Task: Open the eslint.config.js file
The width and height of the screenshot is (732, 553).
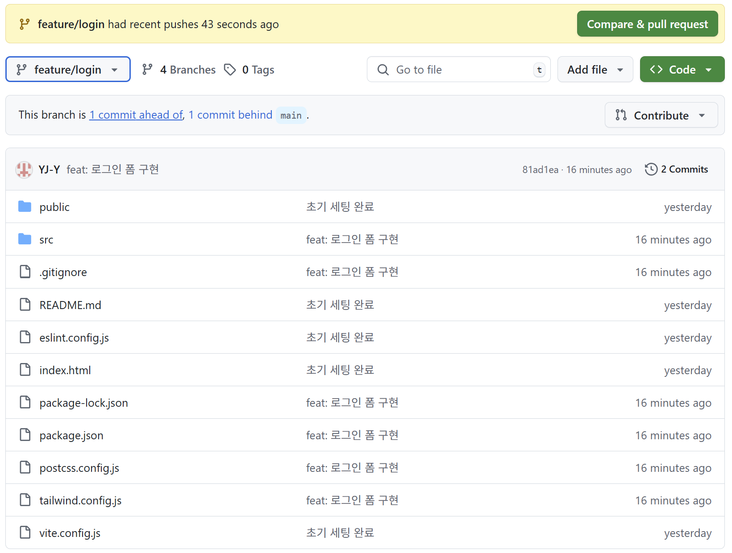Action: (x=74, y=338)
